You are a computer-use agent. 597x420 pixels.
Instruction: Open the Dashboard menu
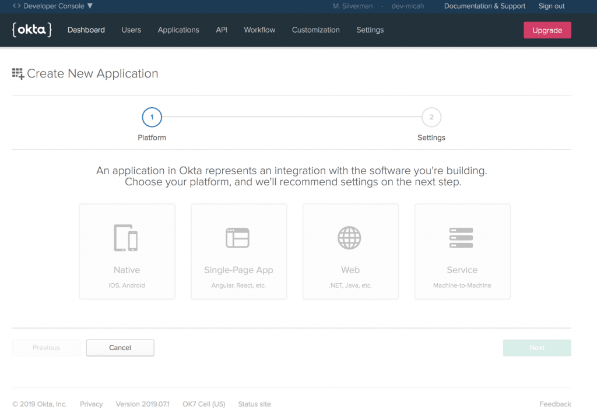(86, 30)
